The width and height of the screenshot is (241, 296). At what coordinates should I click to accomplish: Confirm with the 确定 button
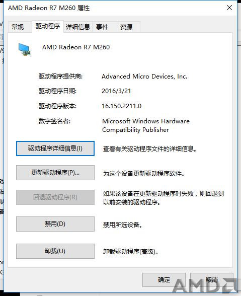(164, 280)
